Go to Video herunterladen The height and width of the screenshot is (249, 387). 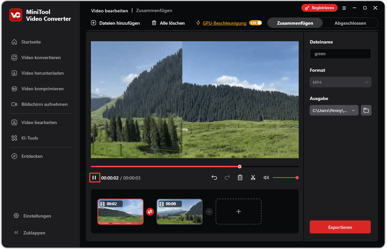point(38,73)
